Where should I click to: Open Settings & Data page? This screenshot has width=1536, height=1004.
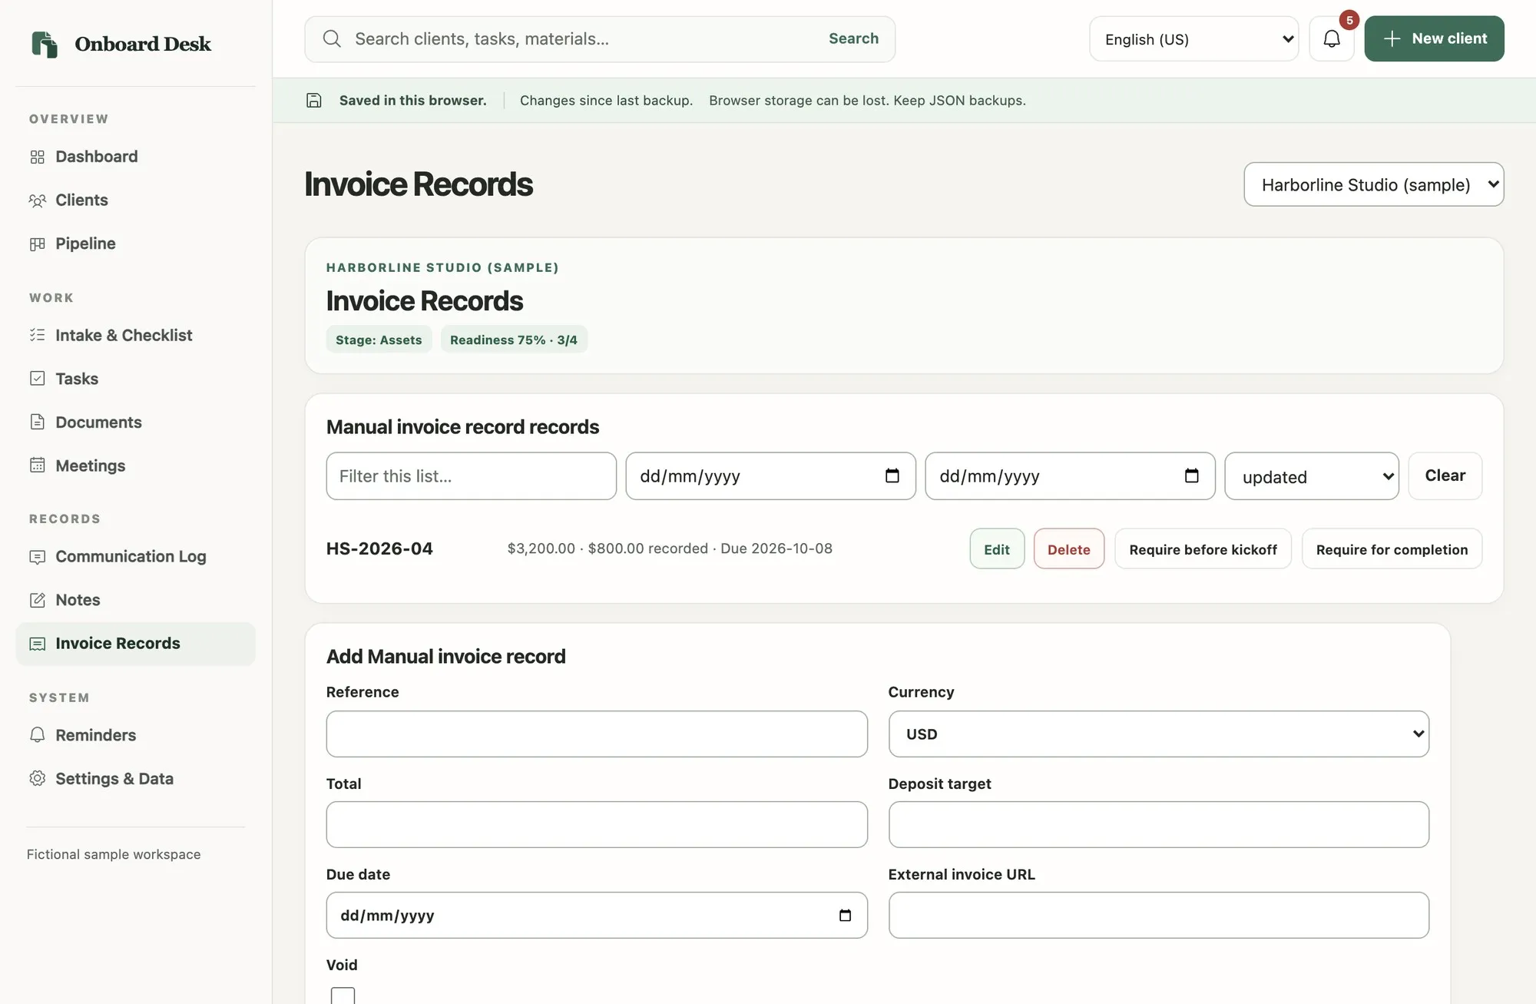click(x=135, y=779)
